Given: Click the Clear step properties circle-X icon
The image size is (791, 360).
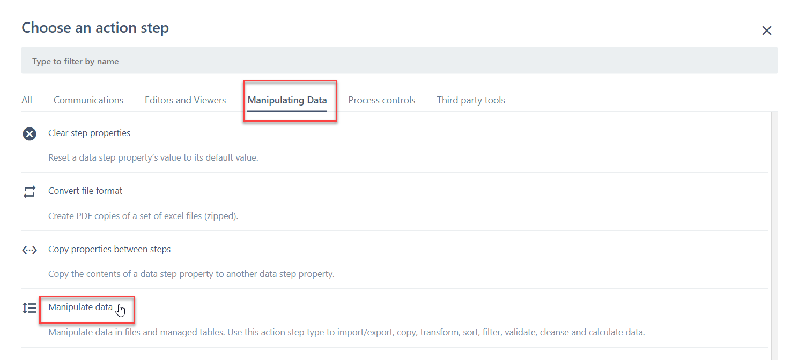Looking at the screenshot, I should pos(29,134).
